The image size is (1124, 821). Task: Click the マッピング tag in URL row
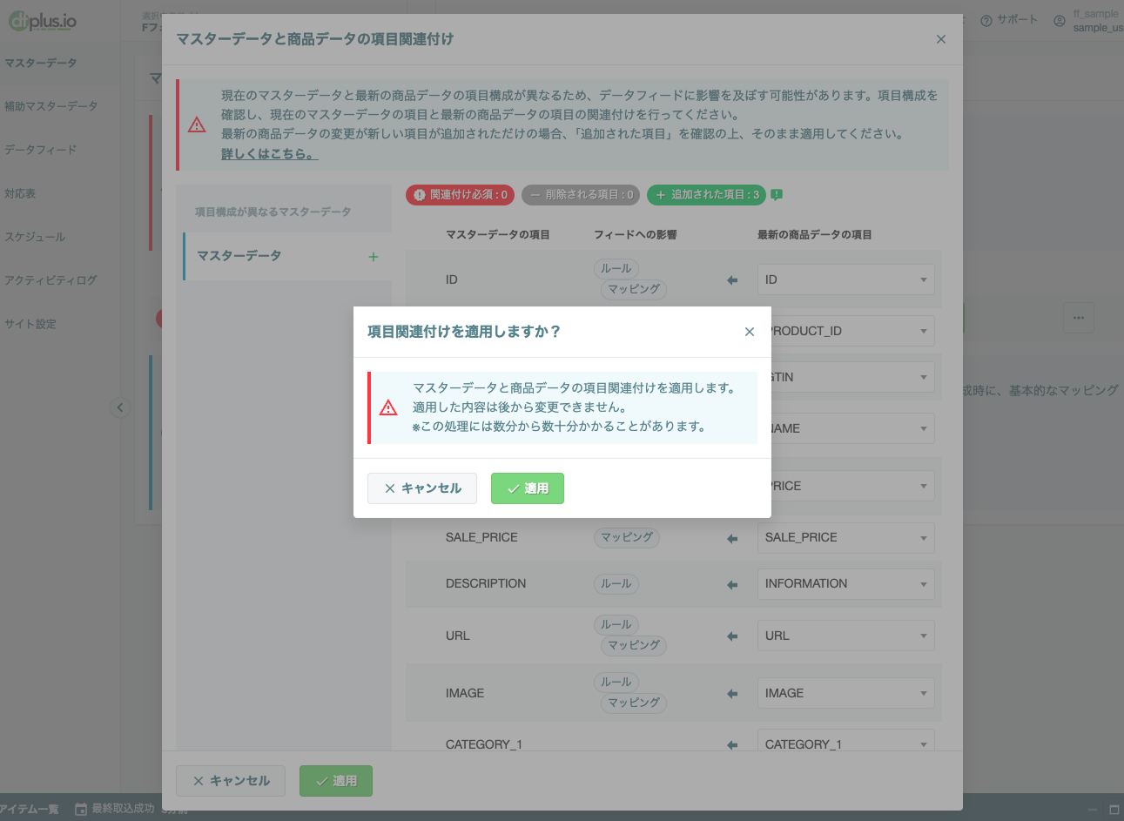(x=634, y=645)
